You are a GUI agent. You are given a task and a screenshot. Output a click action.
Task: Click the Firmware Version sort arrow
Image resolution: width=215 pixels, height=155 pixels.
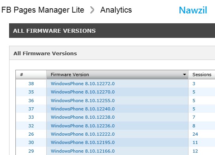pyautogui.click(x=185, y=75)
